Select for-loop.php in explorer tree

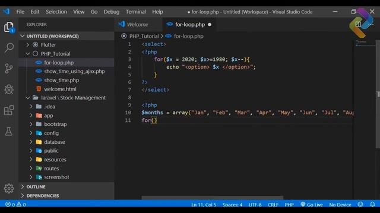[66, 63]
